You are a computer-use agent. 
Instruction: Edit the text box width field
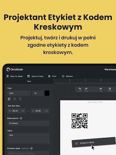pyautogui.click(x=17, y=111)
